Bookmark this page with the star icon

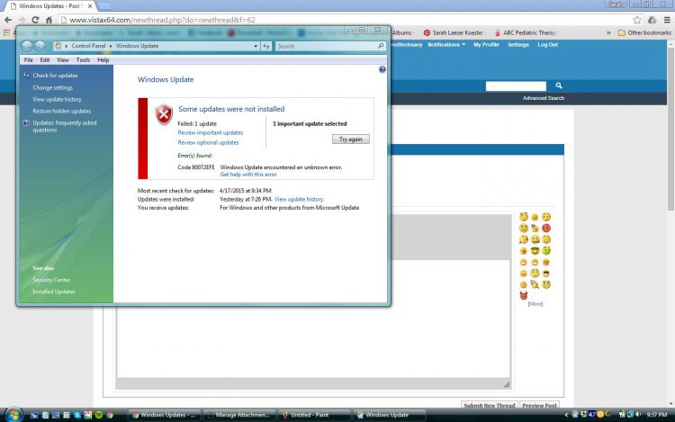click(637, 20)
